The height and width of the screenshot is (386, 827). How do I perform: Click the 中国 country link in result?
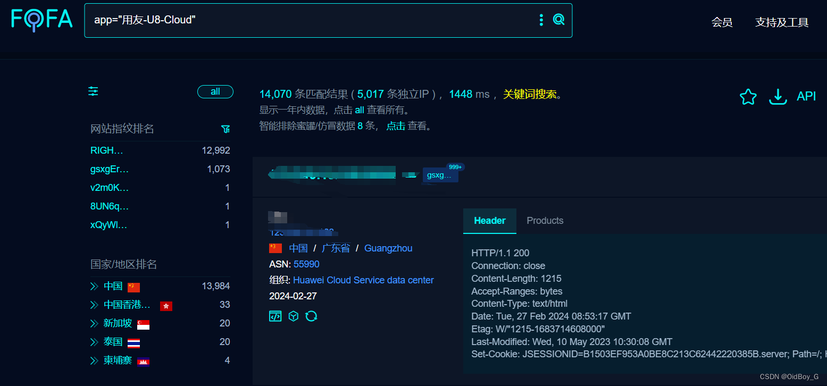298,248
